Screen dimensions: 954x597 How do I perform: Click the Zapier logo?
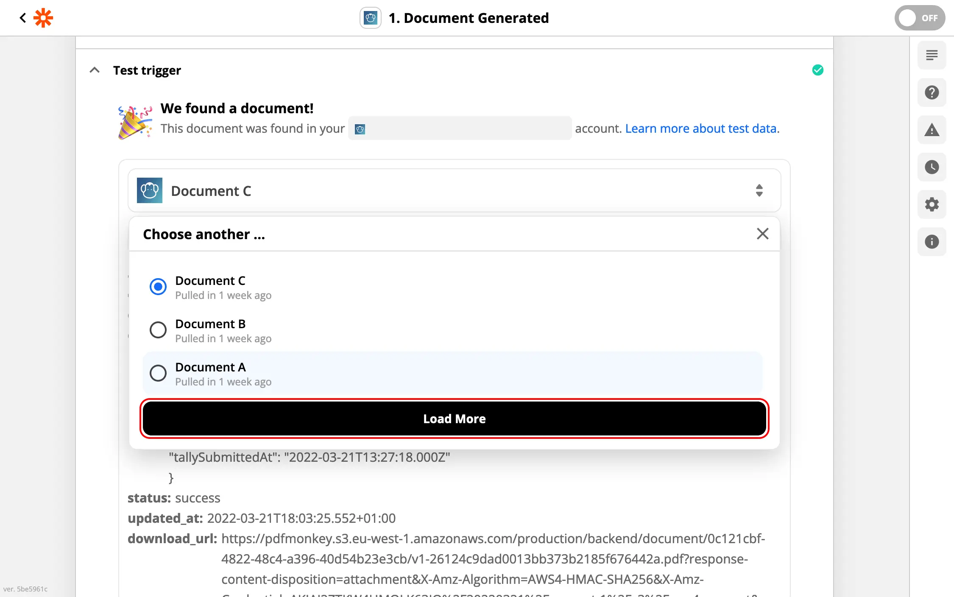[x=42, y=18]
